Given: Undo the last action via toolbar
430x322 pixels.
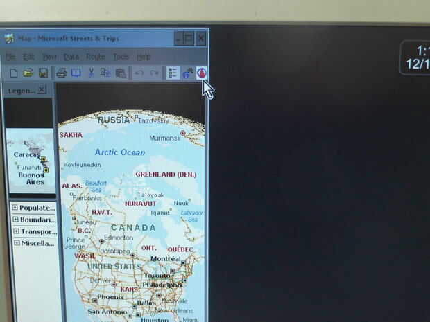Looking at the screenshot, I should [x=139, y=73].
